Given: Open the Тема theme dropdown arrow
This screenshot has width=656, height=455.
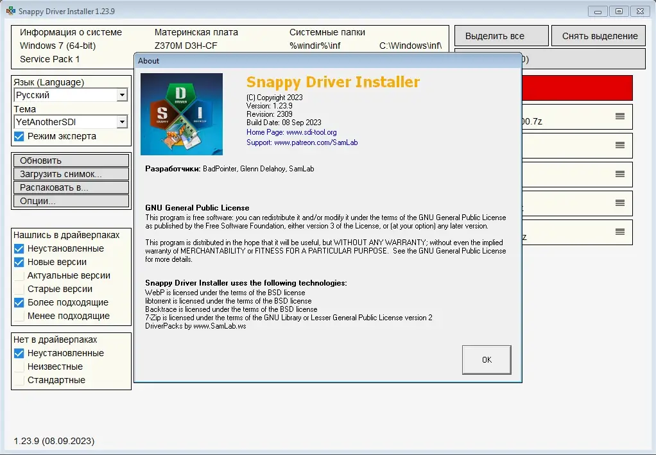Looking at the screenshot, I should point(122,122).
